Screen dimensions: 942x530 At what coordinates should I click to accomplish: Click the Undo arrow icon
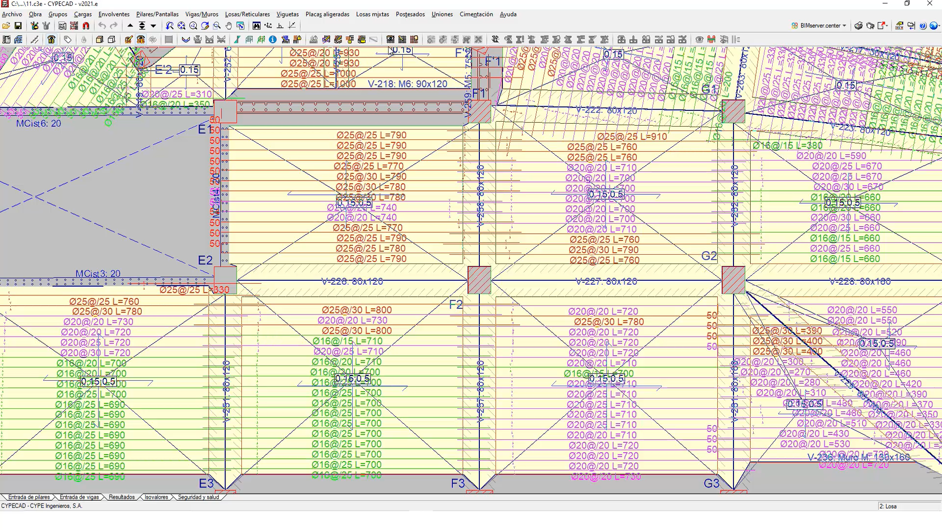point(102,26)
